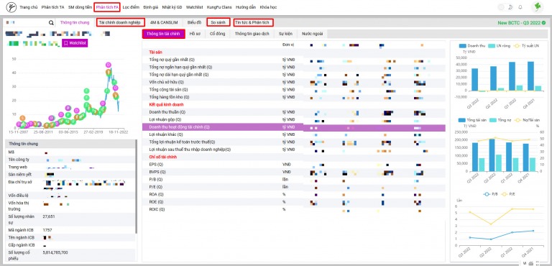Open Nhật ký GD menu
The width and height of the screenshot is (552, 266).
(x=172, y=7)
